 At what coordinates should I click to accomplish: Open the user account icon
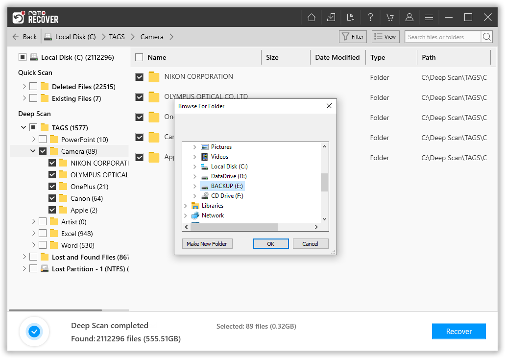[x=409, y=17]
